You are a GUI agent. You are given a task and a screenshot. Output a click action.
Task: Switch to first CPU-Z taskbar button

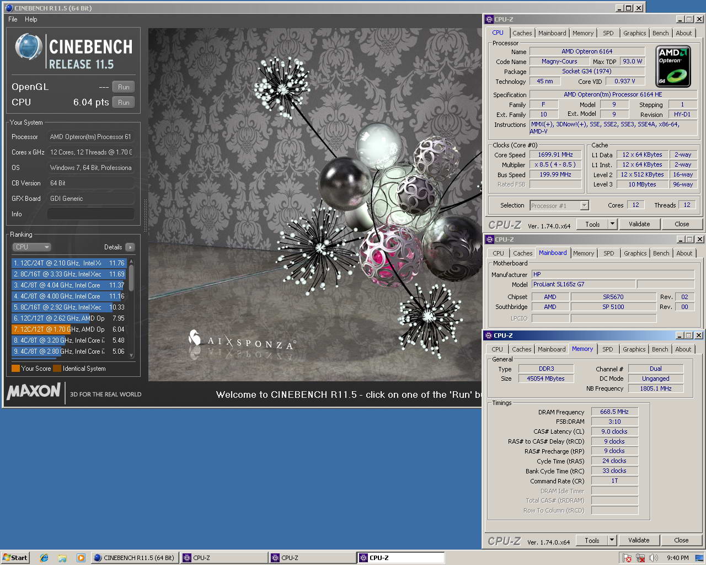pos(223,558)
